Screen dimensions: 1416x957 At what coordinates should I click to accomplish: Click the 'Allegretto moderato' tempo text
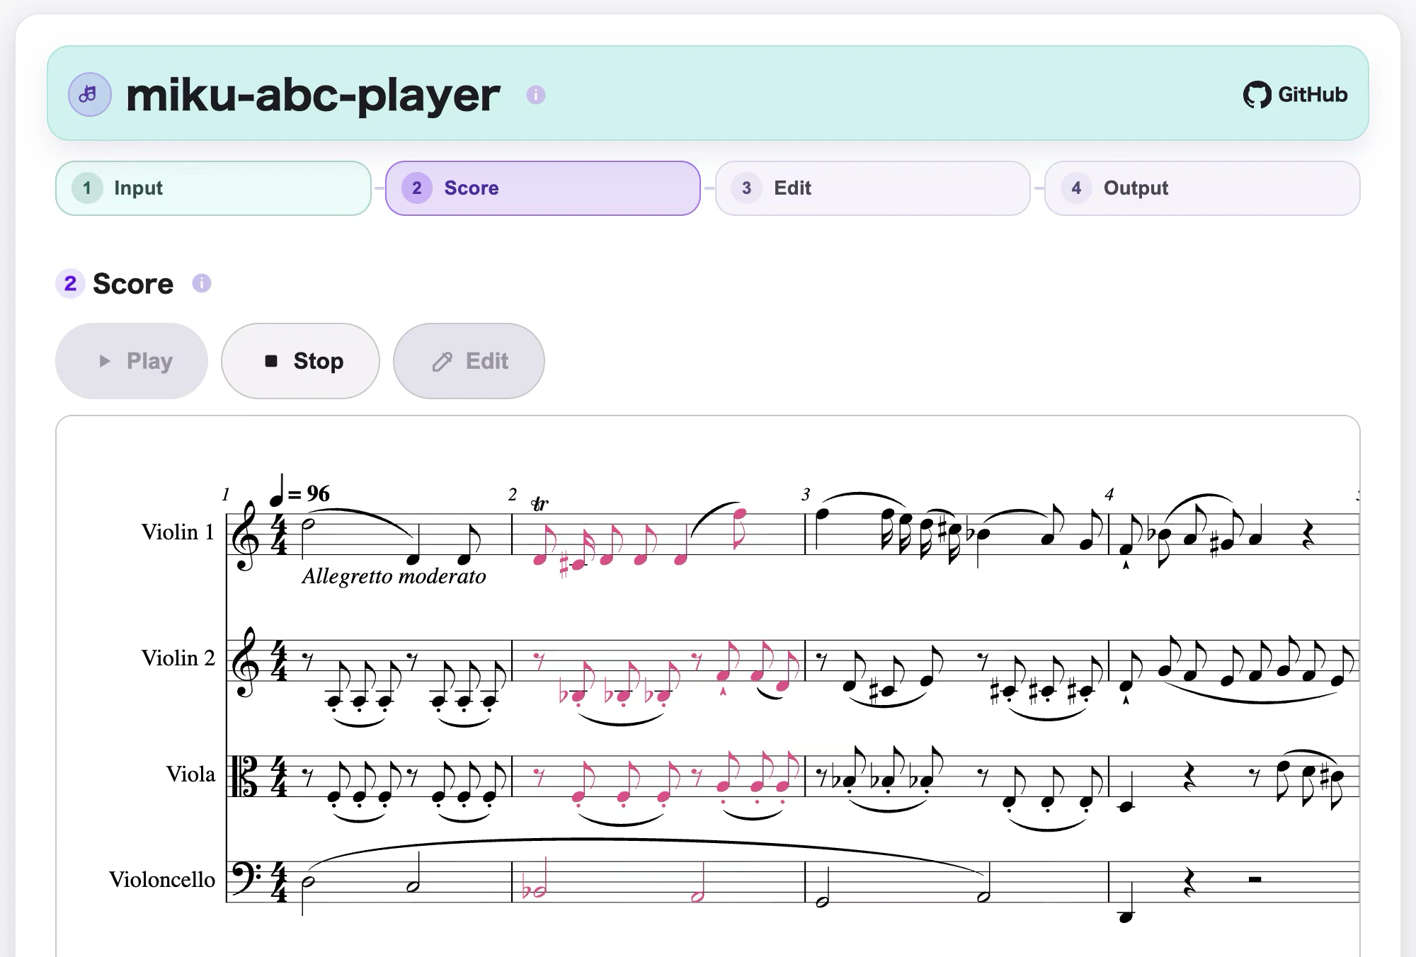(394, 576)
